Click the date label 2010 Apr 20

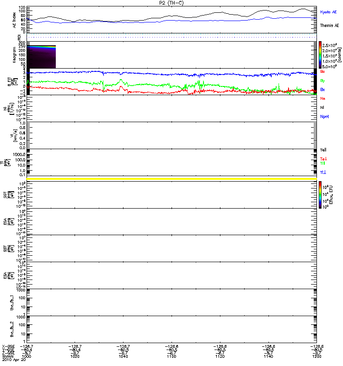tap(14, 360)
